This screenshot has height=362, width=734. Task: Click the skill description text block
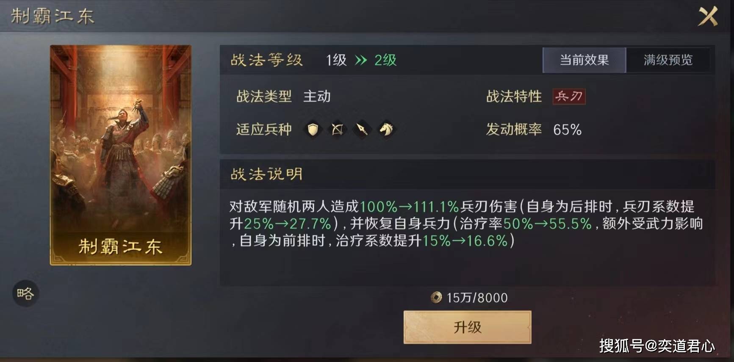click(466, 224)
